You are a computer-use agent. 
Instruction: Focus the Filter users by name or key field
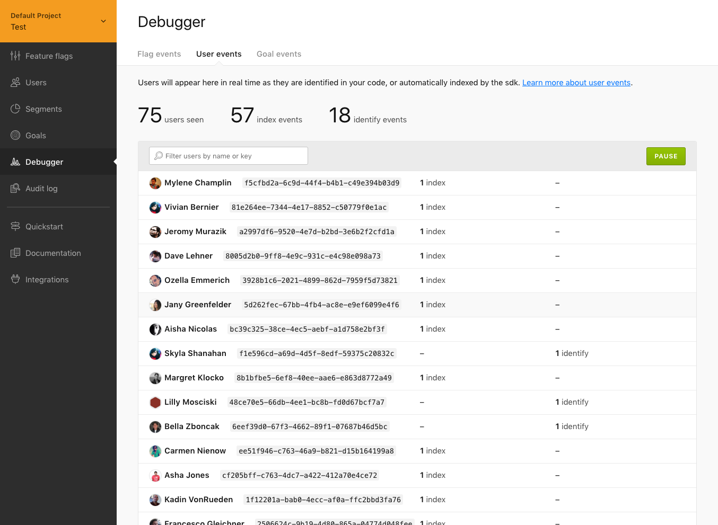(x=229, y=156)
